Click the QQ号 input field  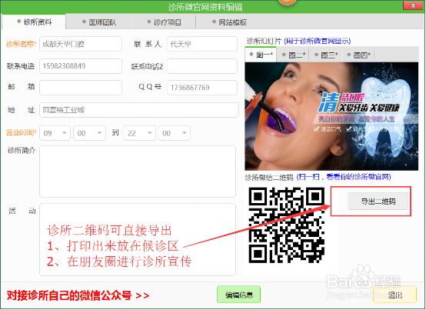click(202, 88)
